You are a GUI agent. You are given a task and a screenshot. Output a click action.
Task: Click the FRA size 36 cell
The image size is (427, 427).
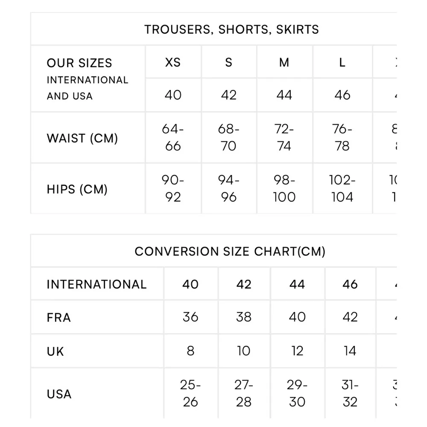point(190,317)
